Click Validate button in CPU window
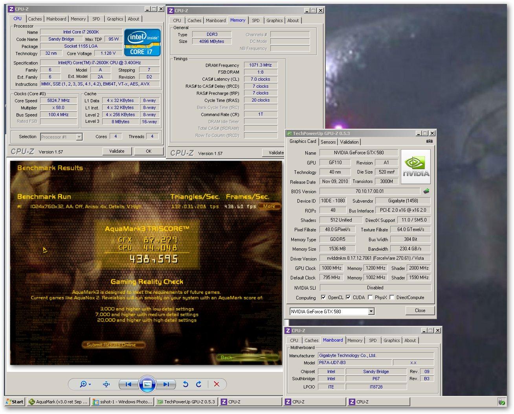Image resolution: width=514 pixels, height=414 pixels. coord(117,151)
